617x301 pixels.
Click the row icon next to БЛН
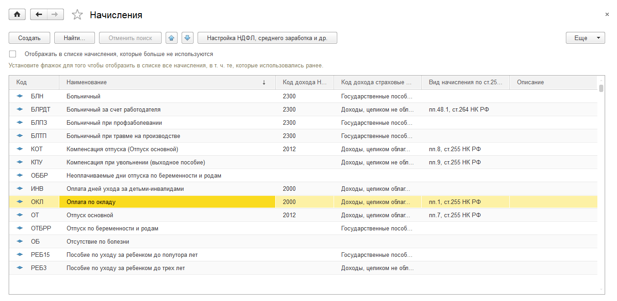(20, 97)
